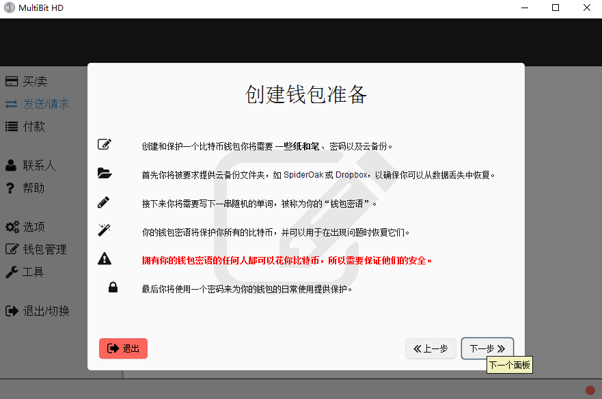Click the padlock icon beside password description
The height and width of the screenshot is (399, 602).
(x=113, y=287)
